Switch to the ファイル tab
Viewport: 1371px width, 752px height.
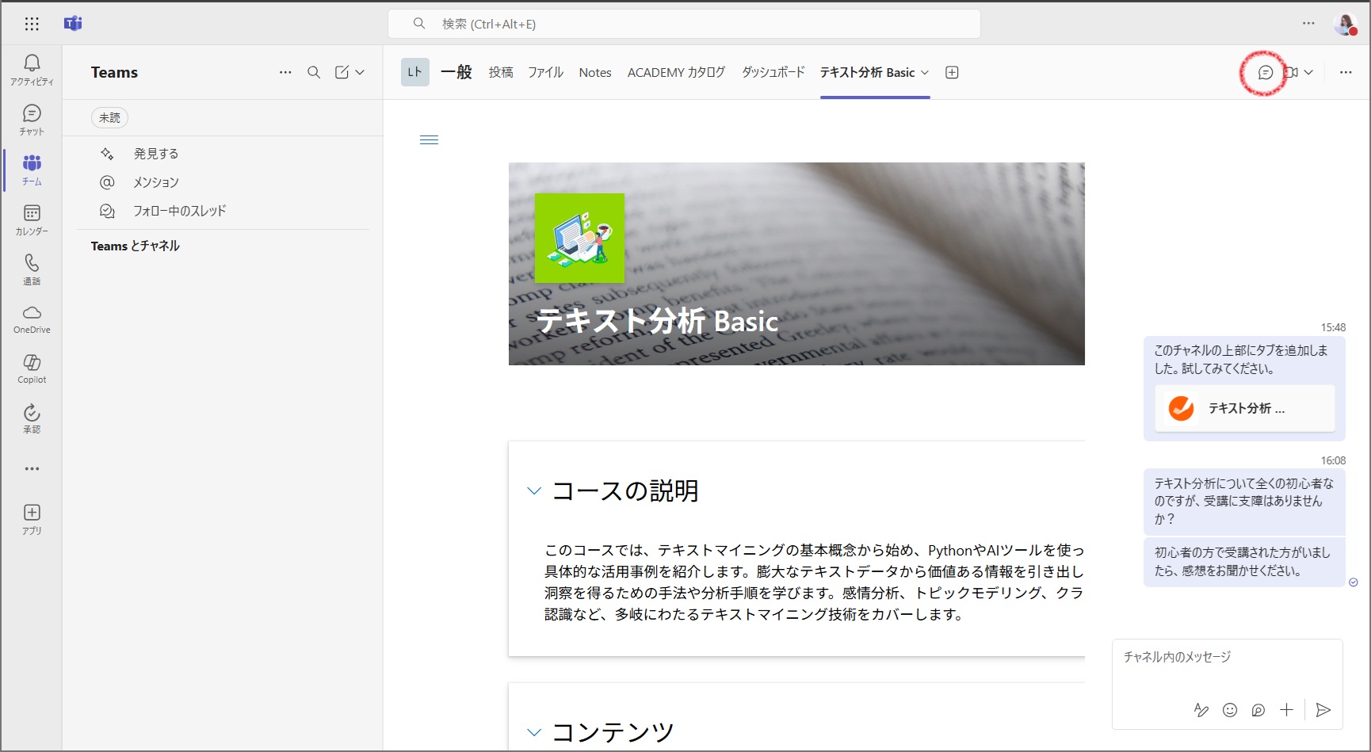(546, 72)
